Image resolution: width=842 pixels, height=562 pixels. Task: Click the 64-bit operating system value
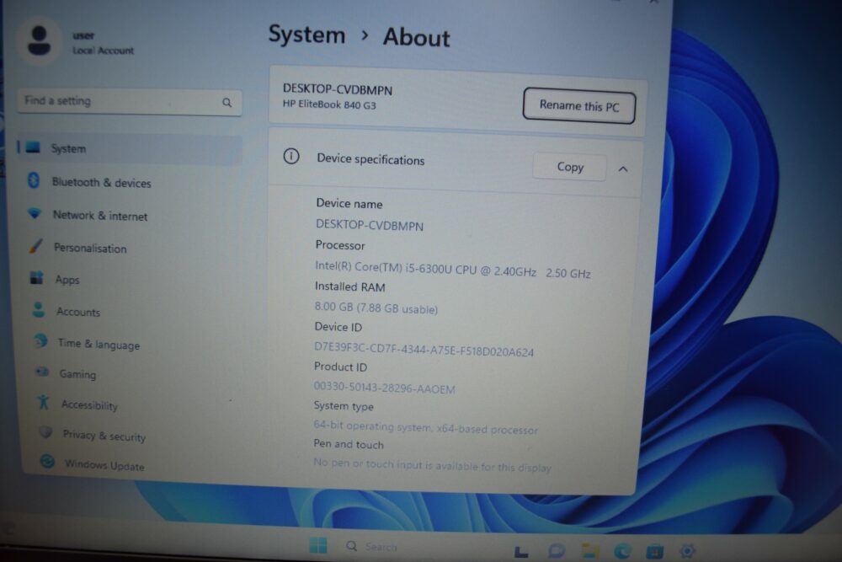click(x=425, y=428)
